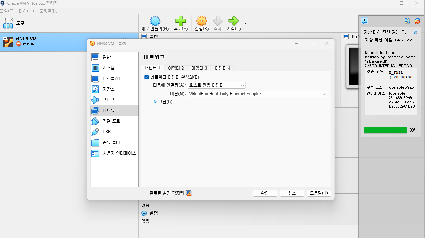This screenshot has height=238, width=425.
Task: Dismiss the VM power-on error notification
Action: pos(415,32)
